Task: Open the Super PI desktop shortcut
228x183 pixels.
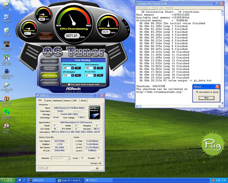Action: point(7,60)
